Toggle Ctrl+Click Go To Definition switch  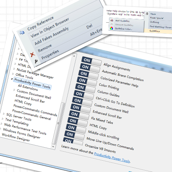click(84, 95)
